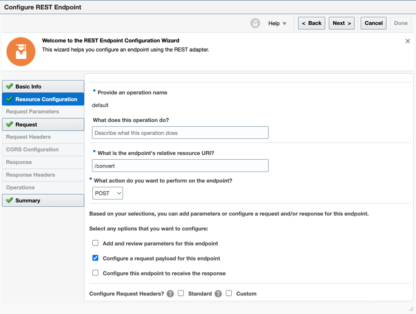The width and height of the screenshot is (416, 314).
Task: Dismiss the welcome banner with the X
Action: 407,41
